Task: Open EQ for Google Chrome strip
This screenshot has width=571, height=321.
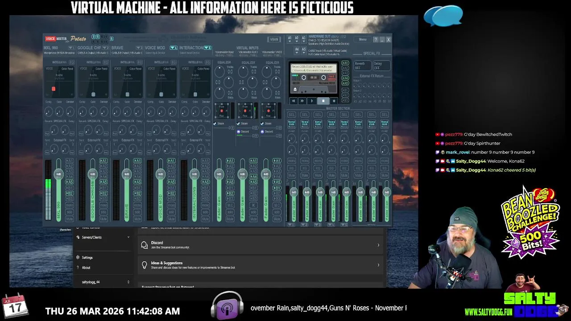Action: tap(106, 62)
